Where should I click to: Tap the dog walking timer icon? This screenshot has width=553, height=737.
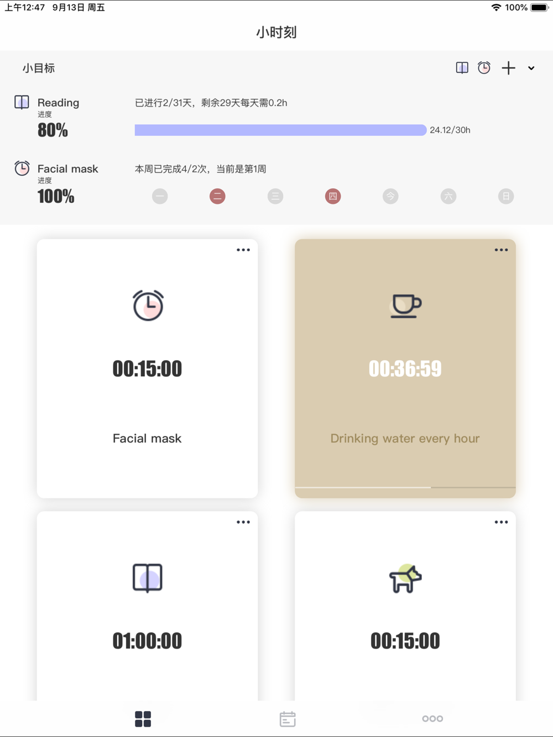pyautogui.click(x=405, y=578)
